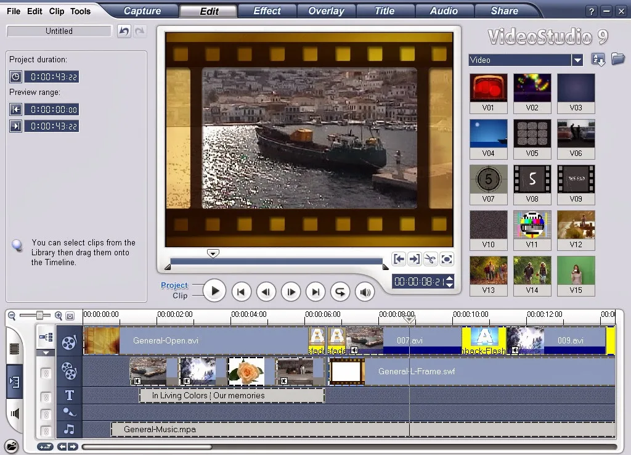This screenshot has height=455, width=631.
Task: Click the timeline zoom-in magnifier
Action: point(59,316)
